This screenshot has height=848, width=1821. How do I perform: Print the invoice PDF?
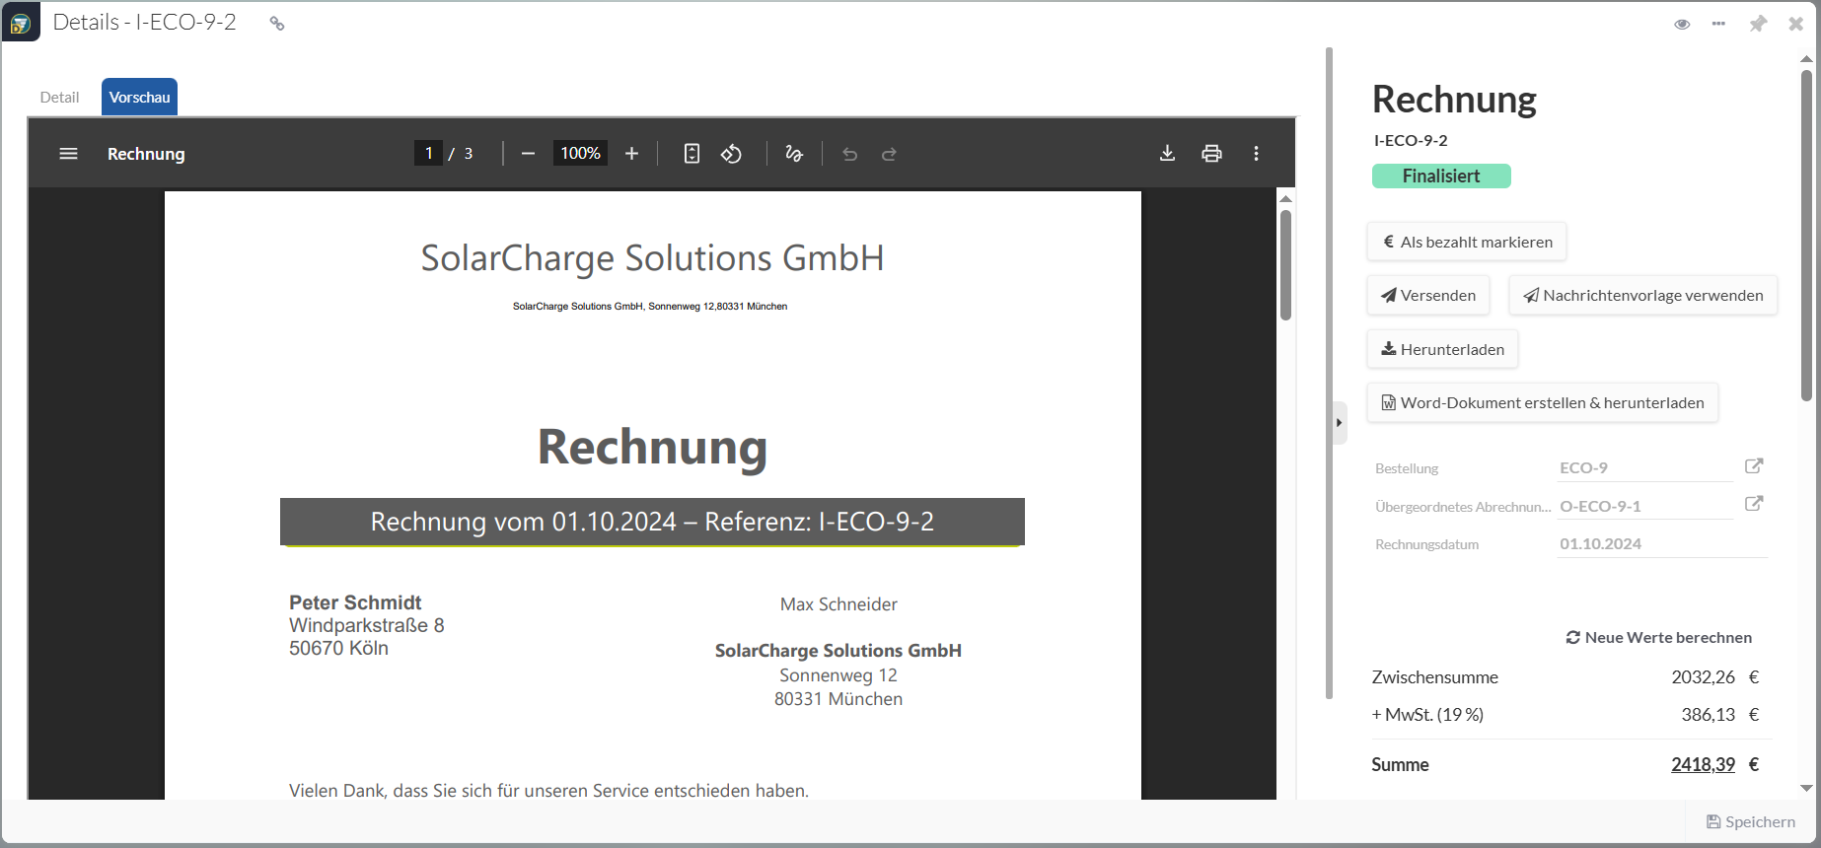coord(1211,153)
